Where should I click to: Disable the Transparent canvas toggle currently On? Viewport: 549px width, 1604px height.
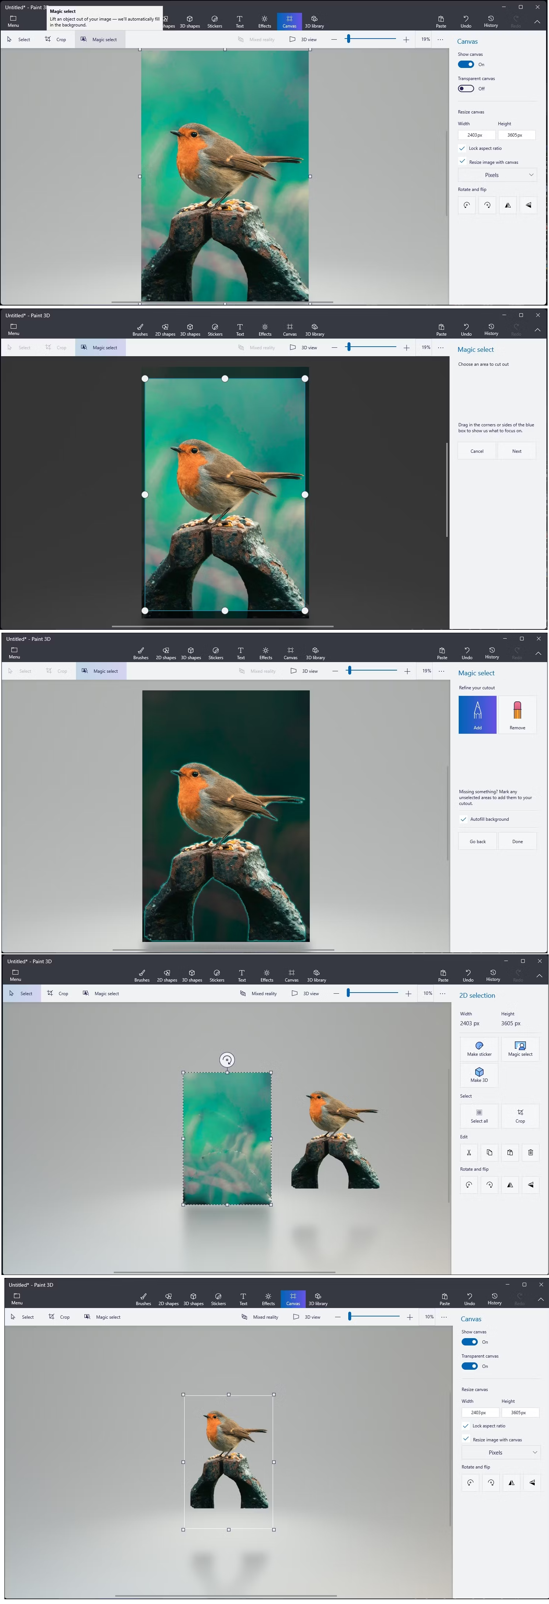(x=469, y=1366)
